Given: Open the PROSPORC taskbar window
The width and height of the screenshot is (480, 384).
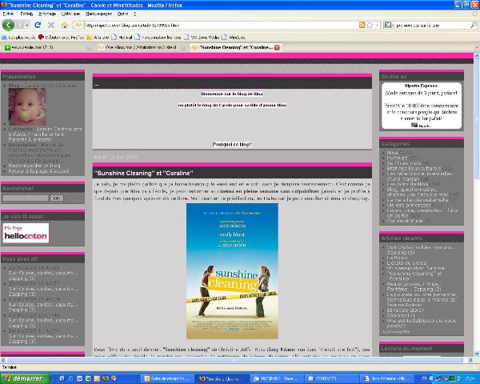Looking at the screenshot, I should coord(277,378).
